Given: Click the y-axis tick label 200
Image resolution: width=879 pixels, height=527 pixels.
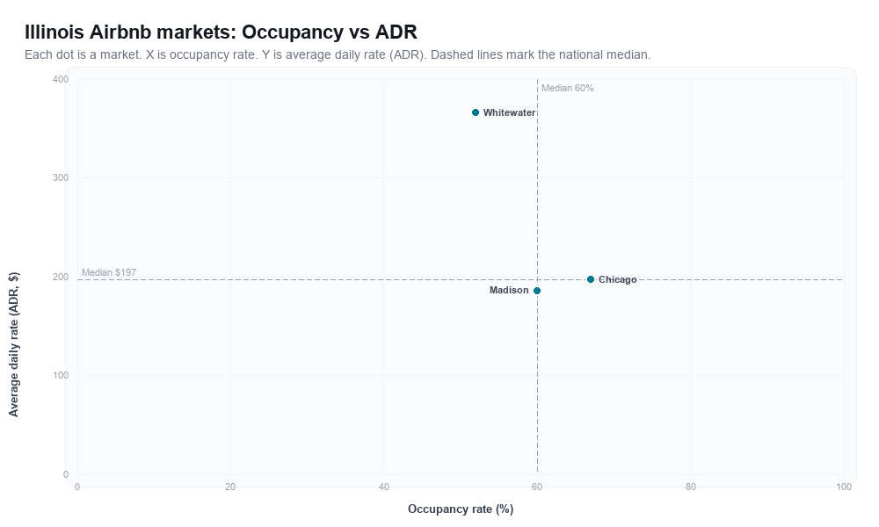Looking at the screenshot, I should (61, 277).
